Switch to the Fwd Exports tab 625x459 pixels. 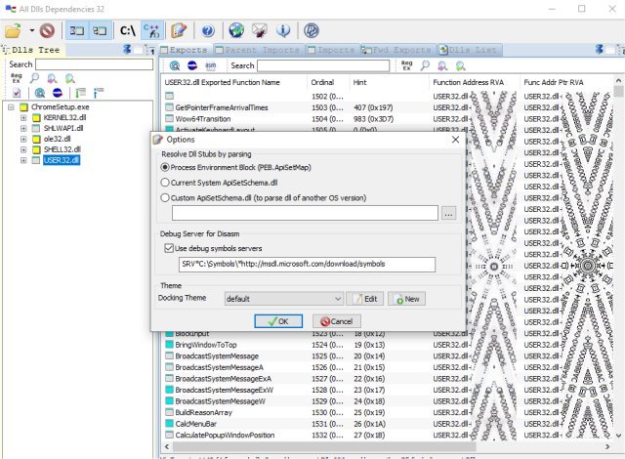click(396, 50)
